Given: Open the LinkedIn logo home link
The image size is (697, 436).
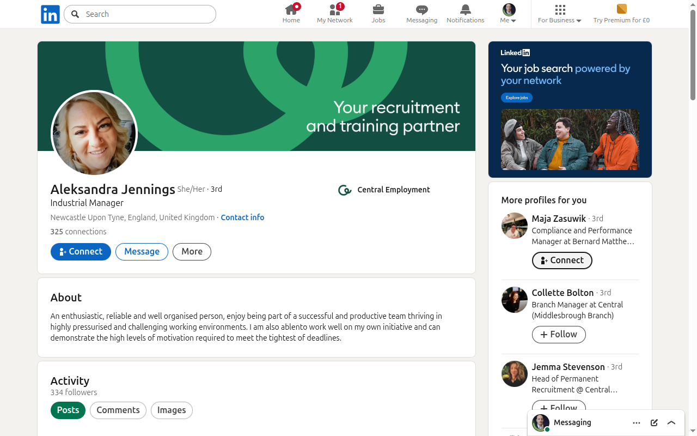Looking at the screenshot, I should [50, 14].
